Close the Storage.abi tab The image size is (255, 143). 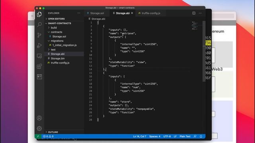point(132,13)
